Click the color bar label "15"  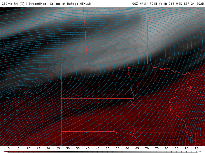click(38, 148)
